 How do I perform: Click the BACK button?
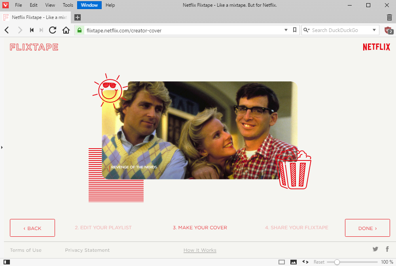click(x=32, y=228)
